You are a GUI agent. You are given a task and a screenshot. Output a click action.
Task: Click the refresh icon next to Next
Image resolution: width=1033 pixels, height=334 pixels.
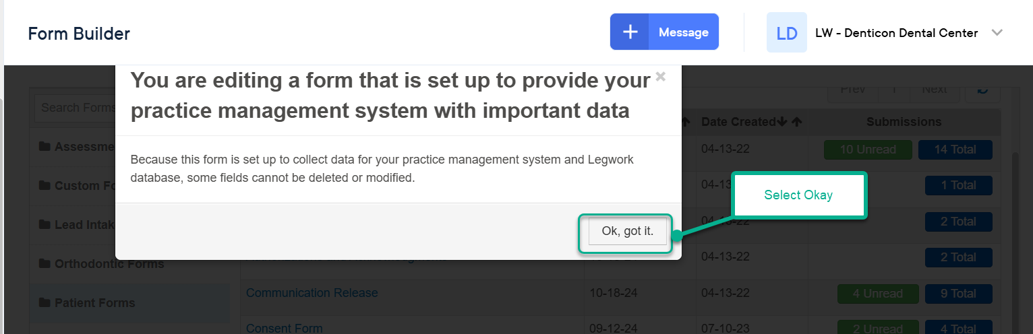(982, 90)
